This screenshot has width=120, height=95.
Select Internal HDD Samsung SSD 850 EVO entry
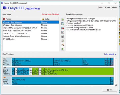(x=31, y=28)
